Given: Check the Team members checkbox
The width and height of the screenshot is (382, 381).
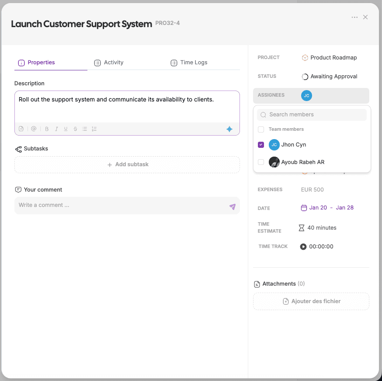Looking at the screenshot, I should (261, 129).
